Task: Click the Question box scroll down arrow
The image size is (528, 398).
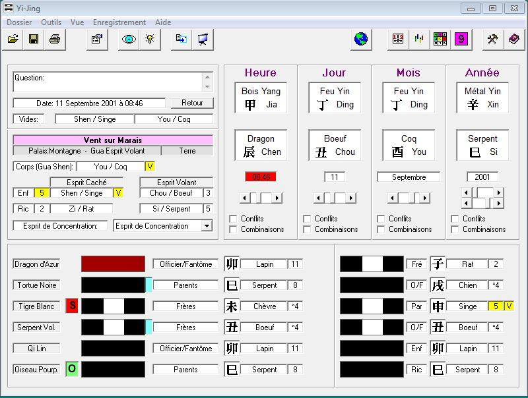Action: pos(207,87)
